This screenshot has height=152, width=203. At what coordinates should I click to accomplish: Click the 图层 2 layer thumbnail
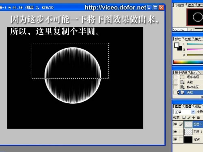(188, 124)
